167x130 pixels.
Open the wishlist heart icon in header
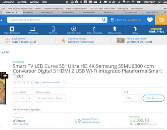pos(150,20)
